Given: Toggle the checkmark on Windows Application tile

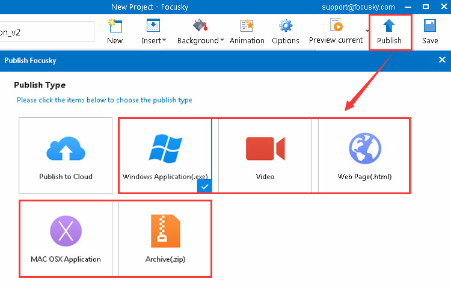Looking at the screenshot, I should pyautogui.click(x=204, y=186).
